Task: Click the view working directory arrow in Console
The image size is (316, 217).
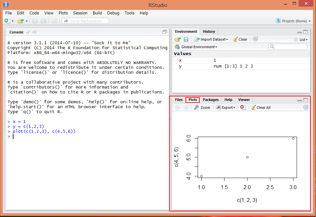Action: point(34,32)
